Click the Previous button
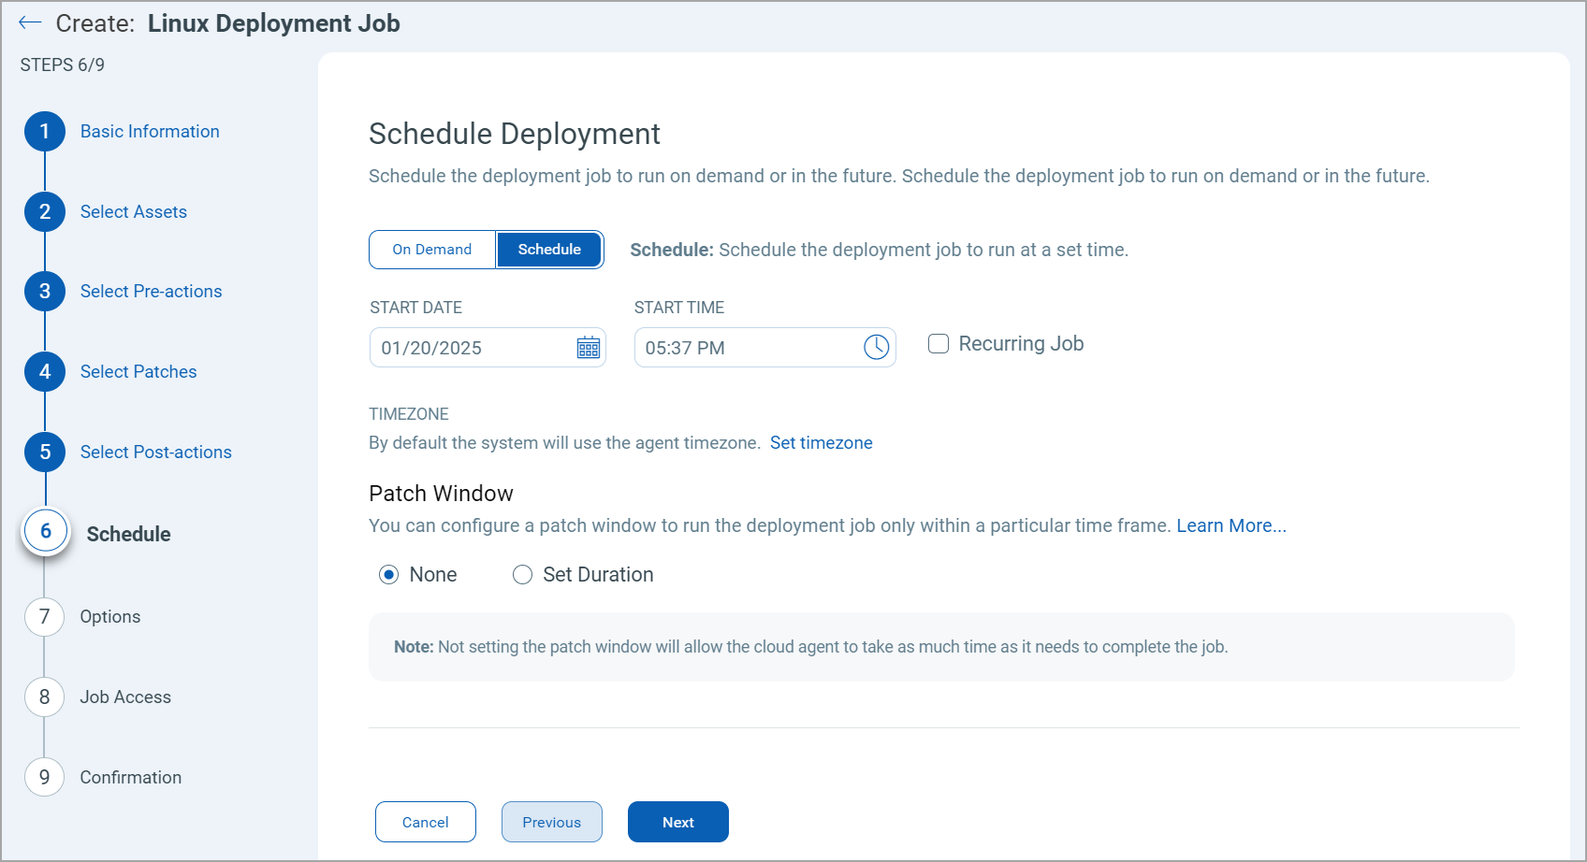The width and height of the screenshot is (1587, 862). pyautogui.click(x=551, y=822)
